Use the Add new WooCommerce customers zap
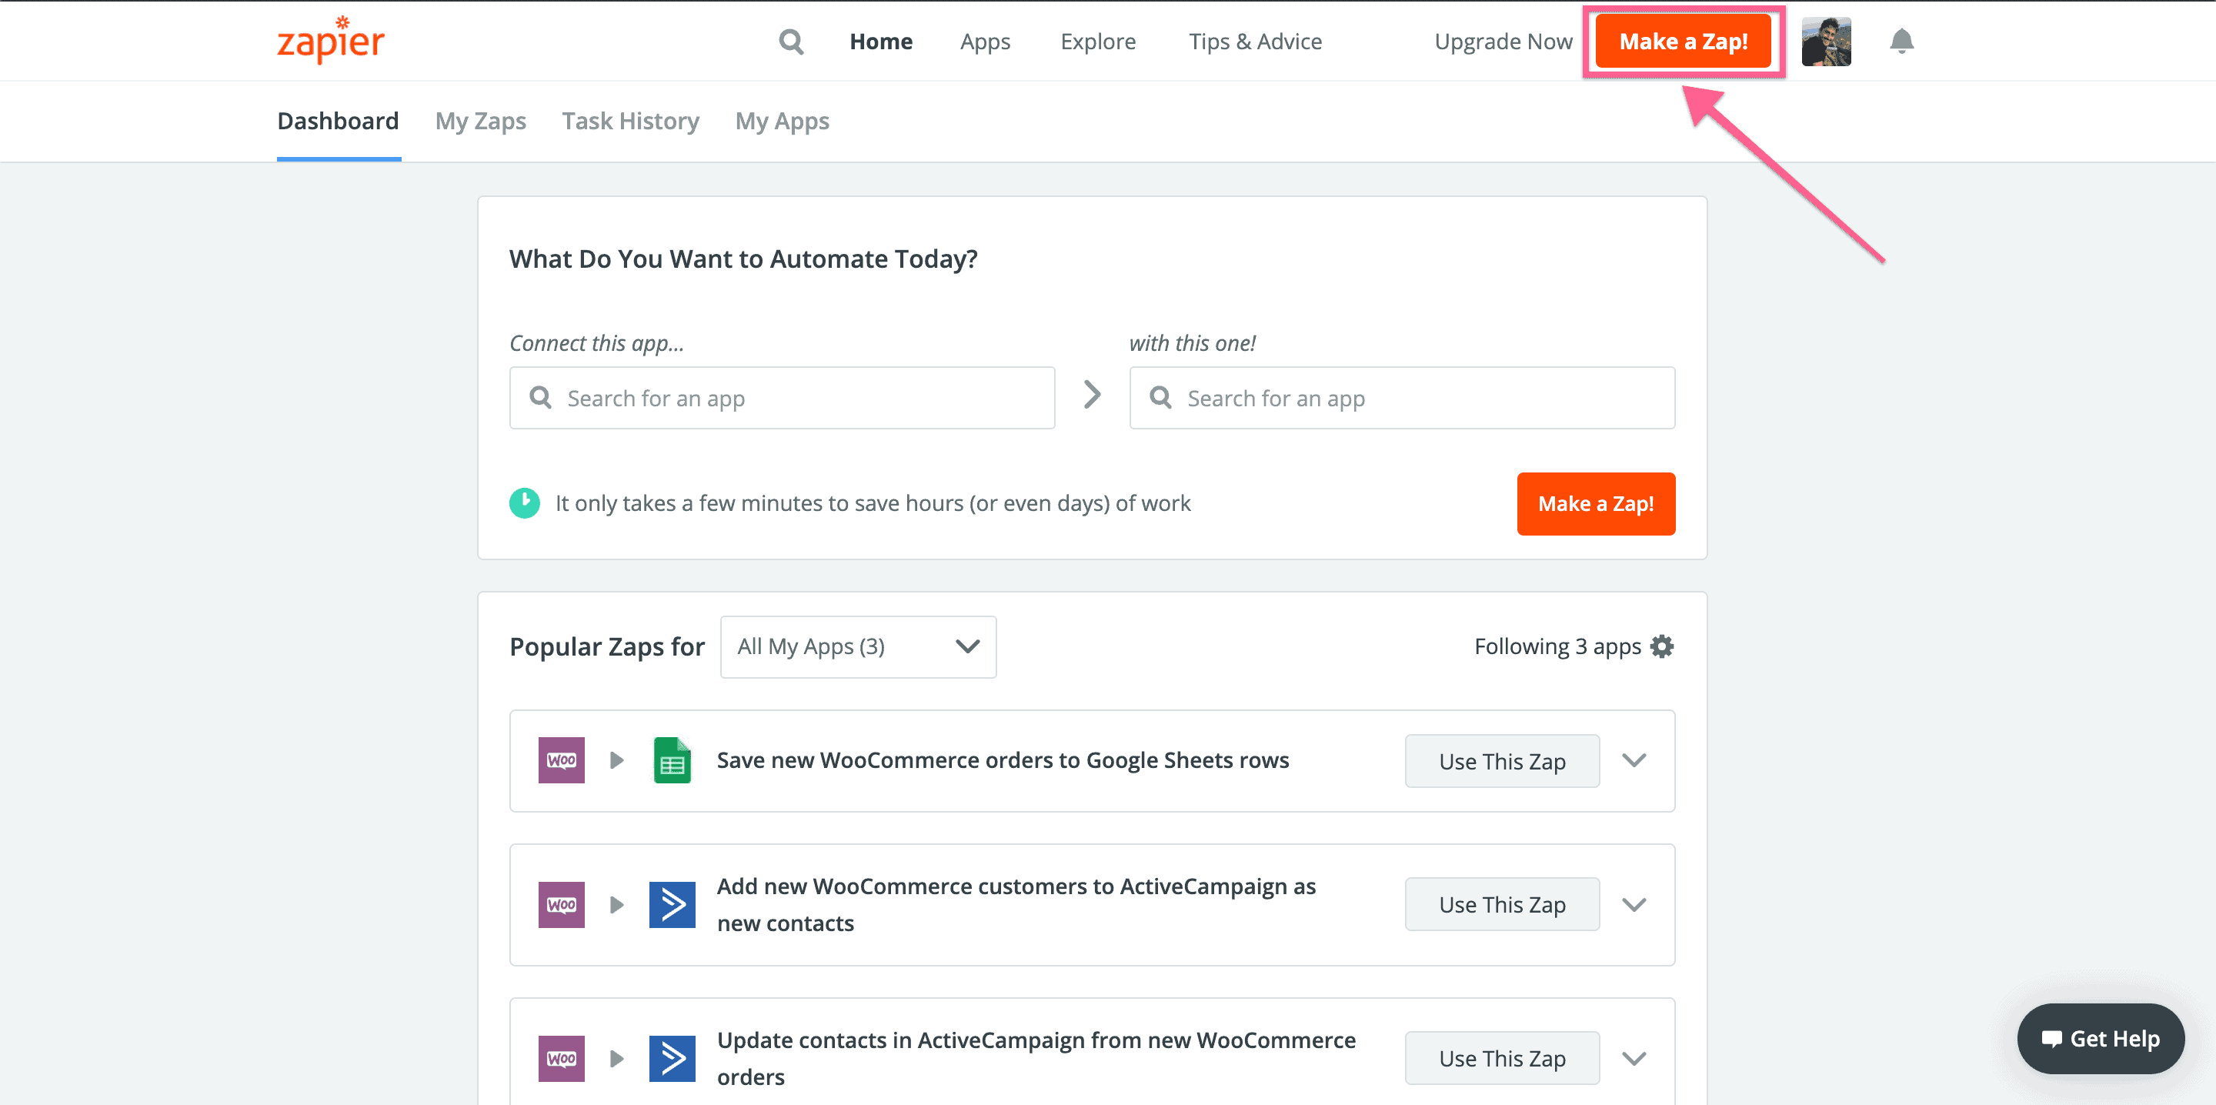This screenshot has height=1105, width=2216. click(1502, 904)
